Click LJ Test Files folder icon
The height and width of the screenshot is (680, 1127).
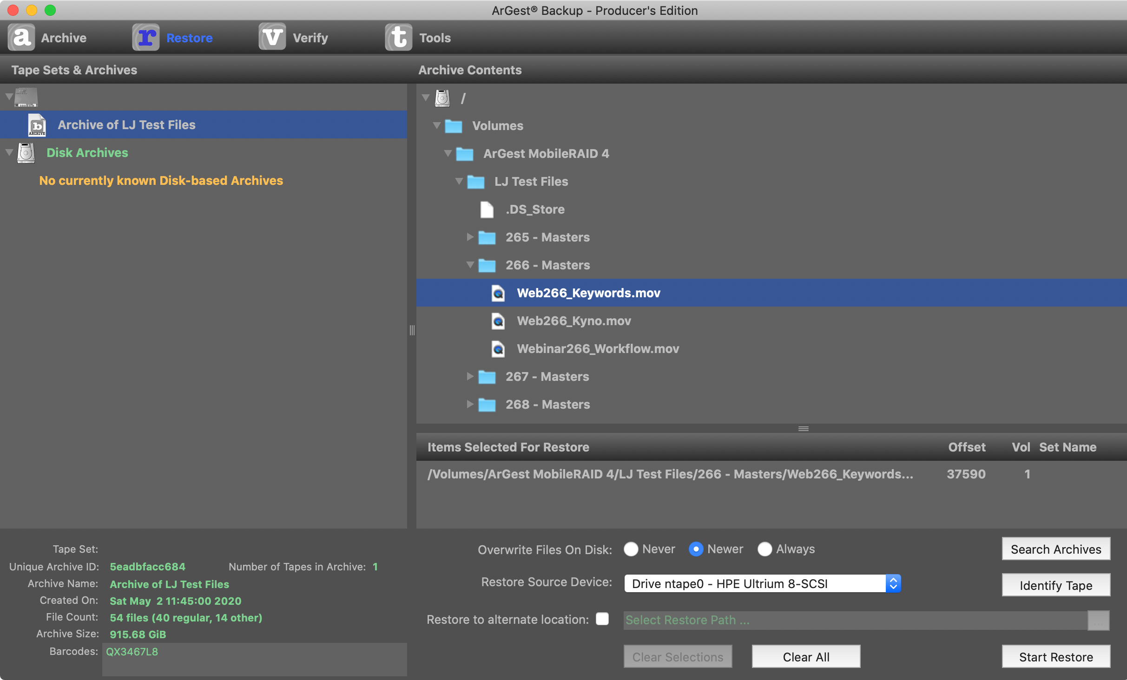point(476,182)
